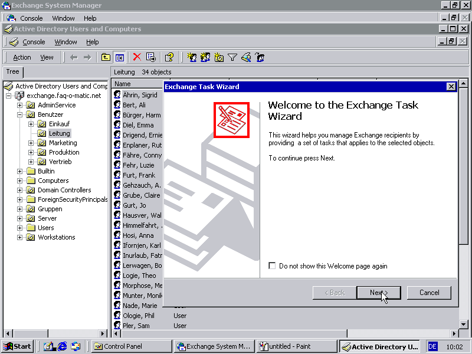Click the user list scroll-down arrow

pyautogui.click(x=464, y=324)
